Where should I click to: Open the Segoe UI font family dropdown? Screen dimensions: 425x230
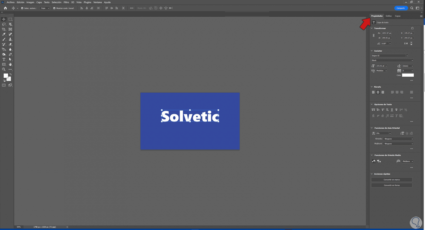pos(390,56)
